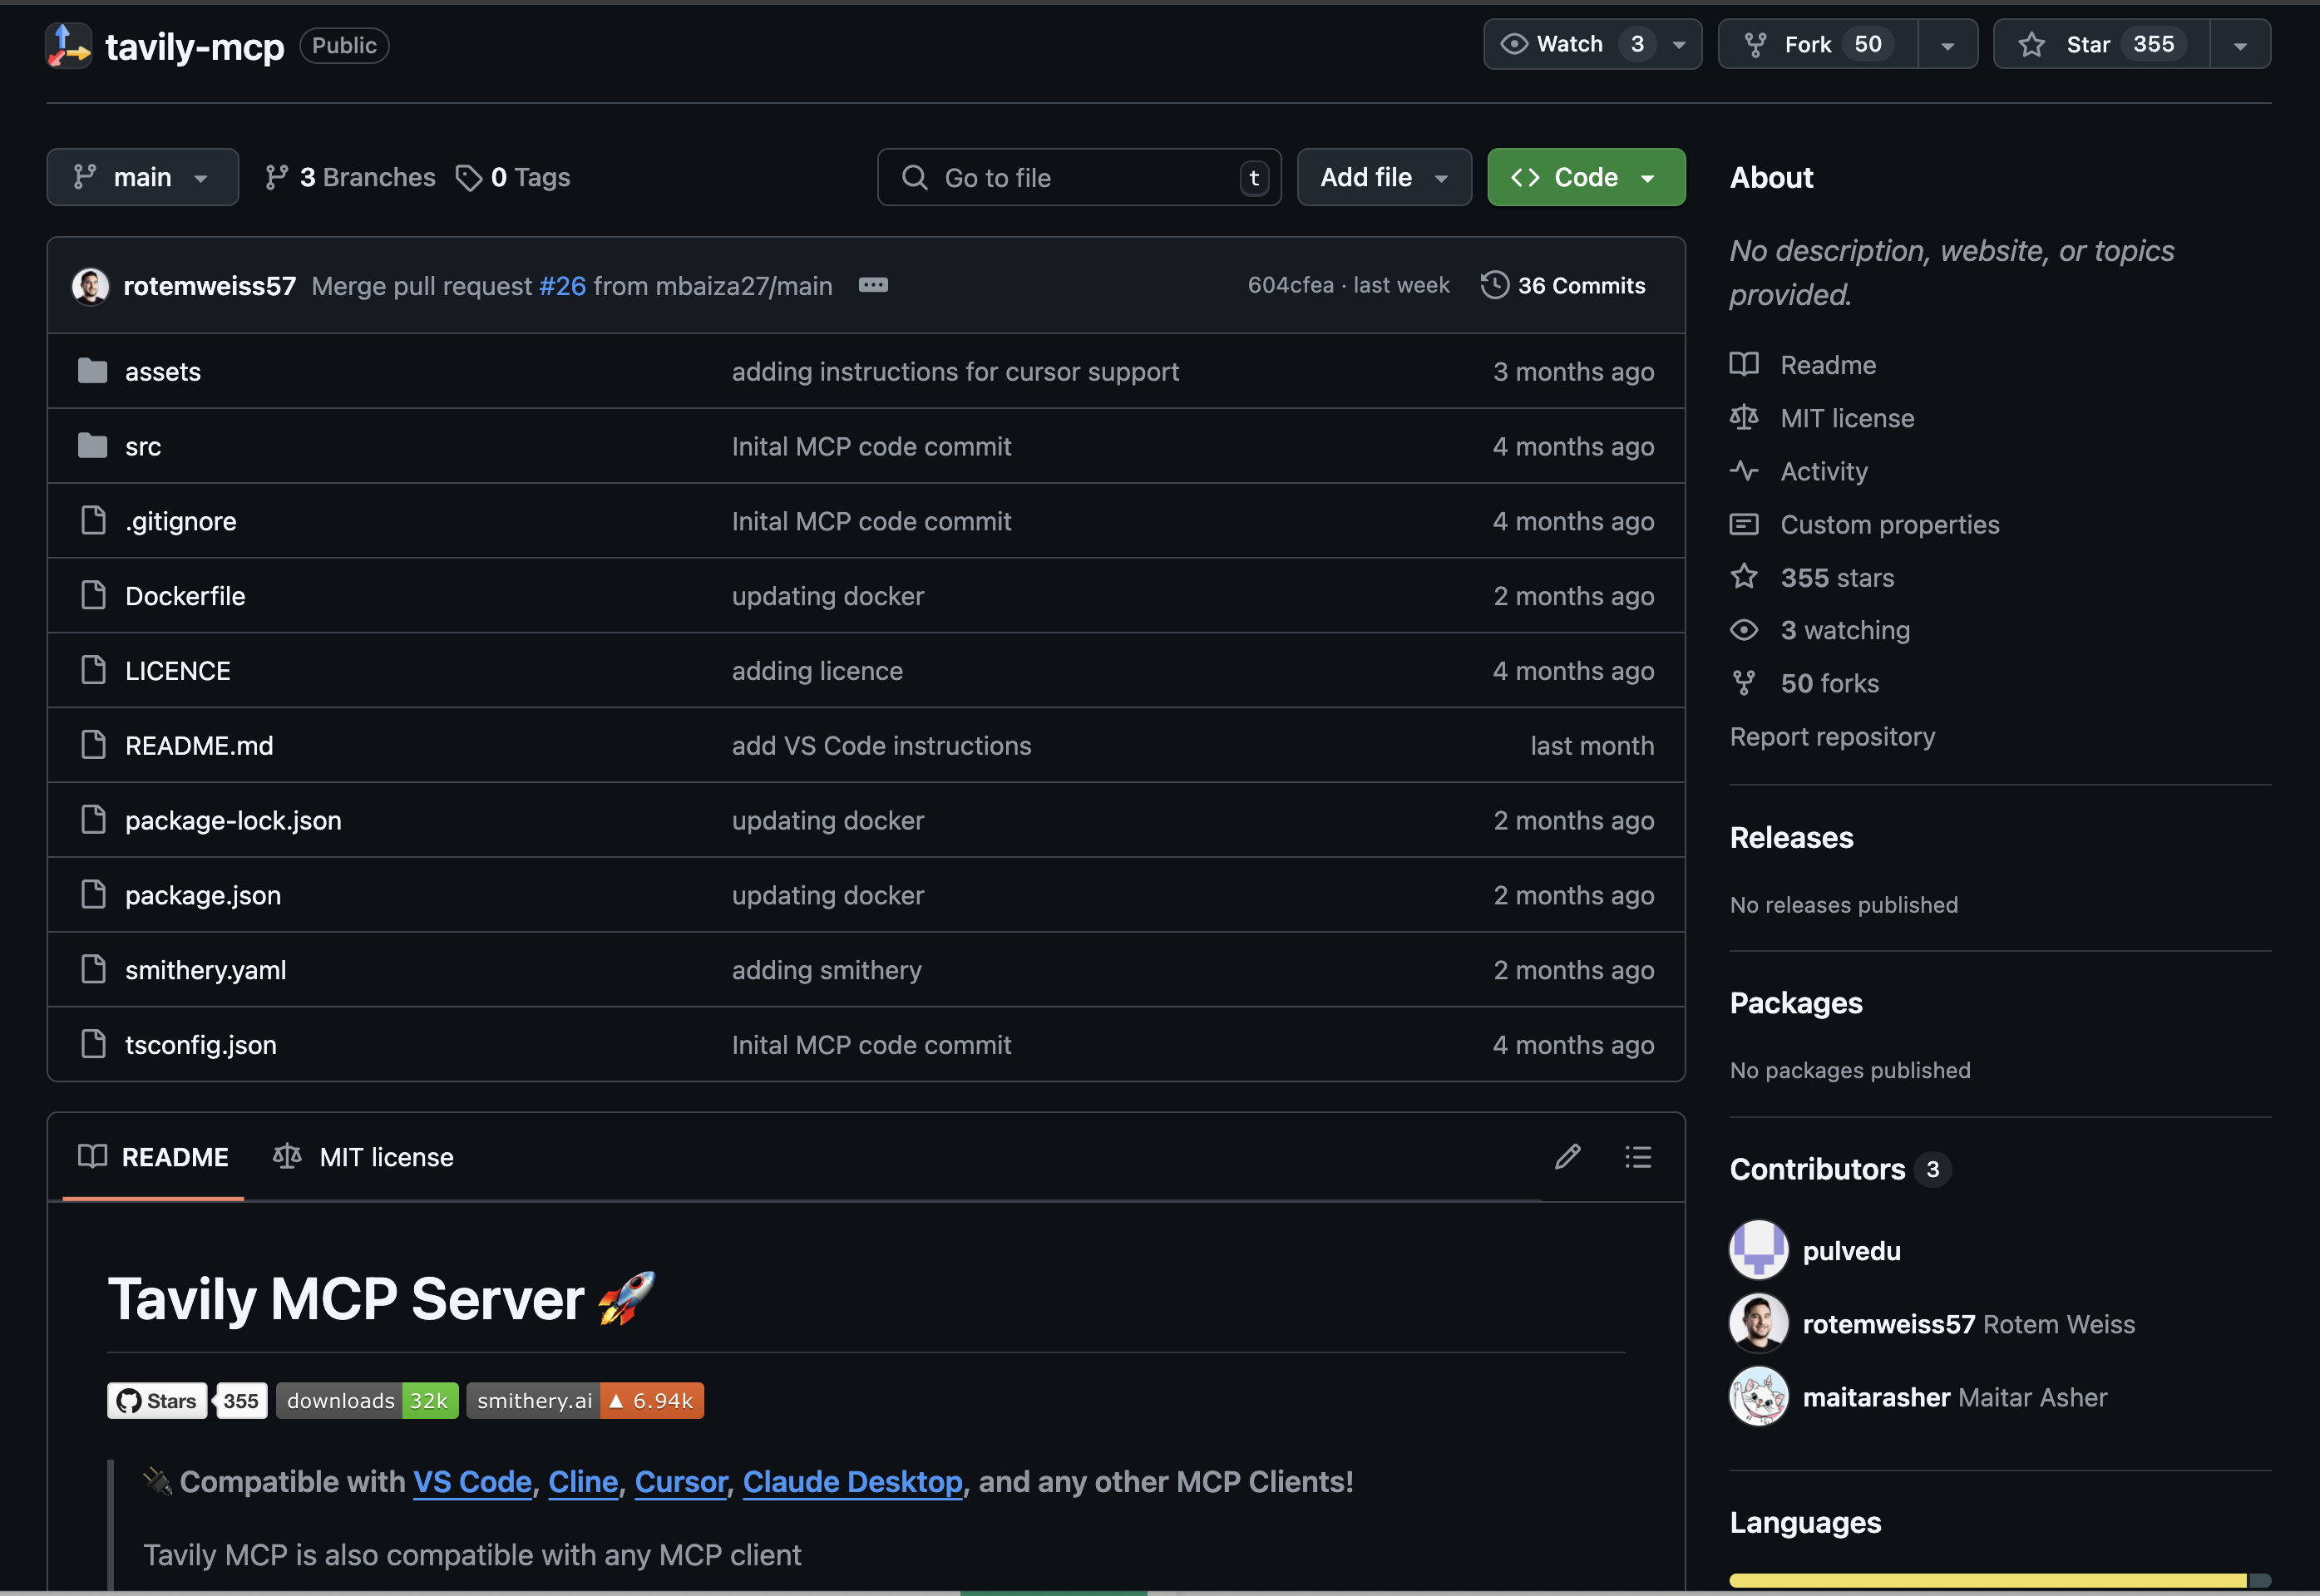Open the VS Code link in README

pyautogui.click(x=472, y=1481)
